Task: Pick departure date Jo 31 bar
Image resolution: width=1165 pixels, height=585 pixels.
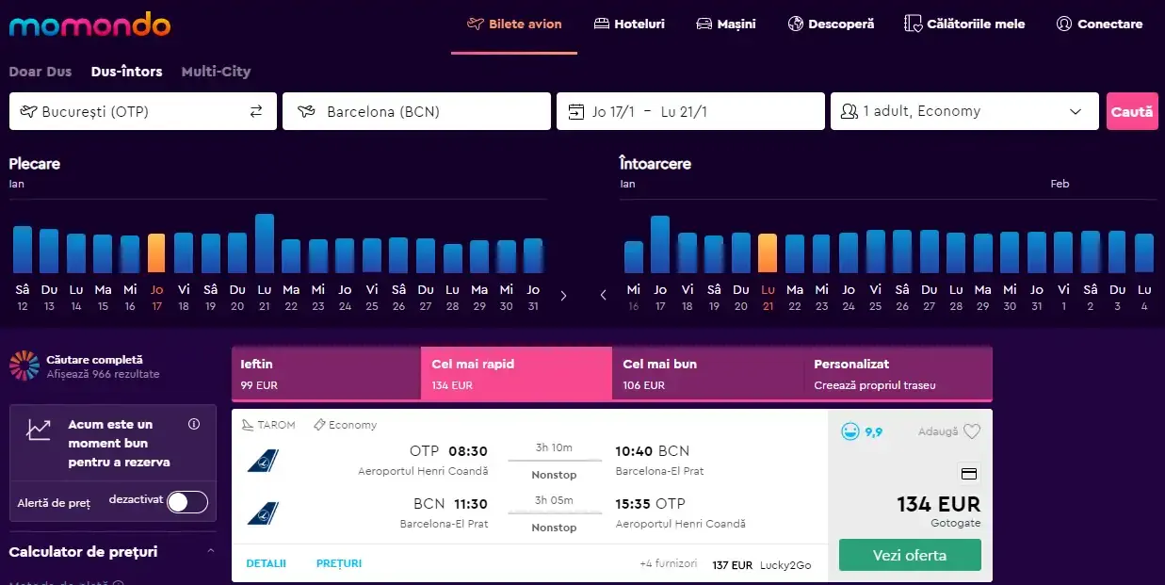Action: [533, 255]
